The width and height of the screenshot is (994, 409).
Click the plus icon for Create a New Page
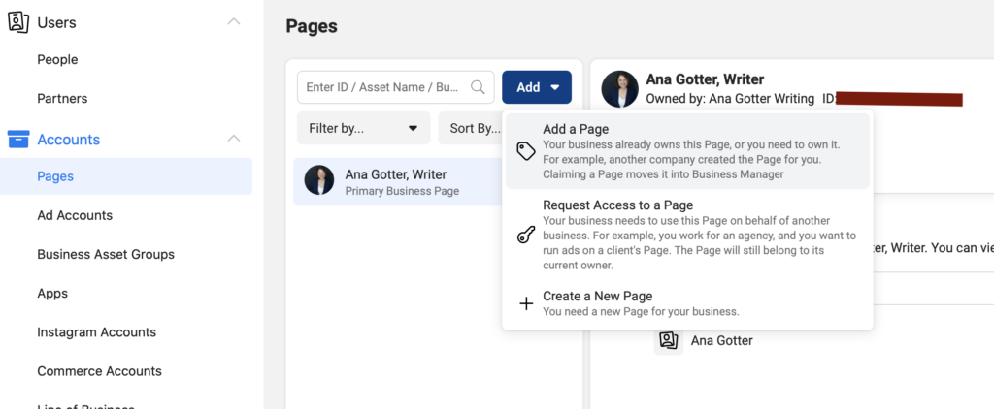coord(526,303)
